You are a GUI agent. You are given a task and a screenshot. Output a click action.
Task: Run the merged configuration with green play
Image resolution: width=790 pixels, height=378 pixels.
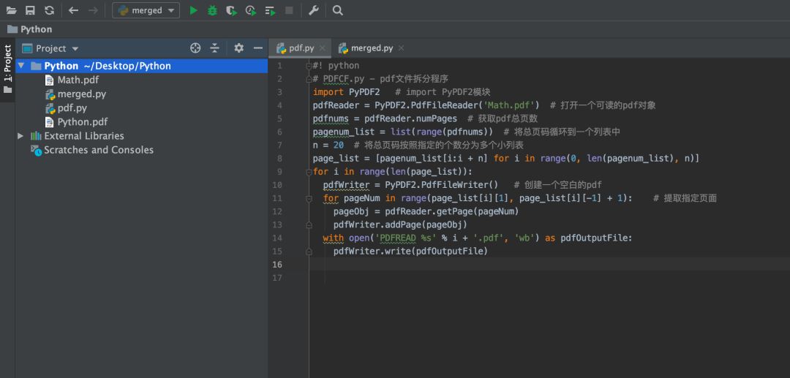(193, 10)
